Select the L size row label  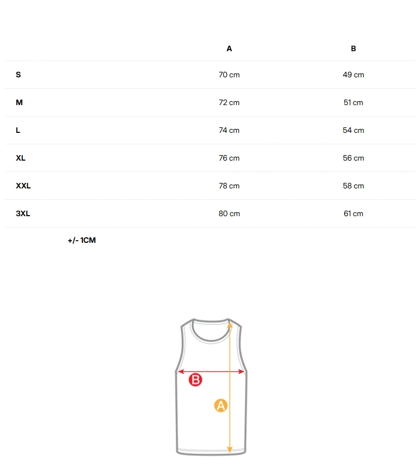coord(18,130)
